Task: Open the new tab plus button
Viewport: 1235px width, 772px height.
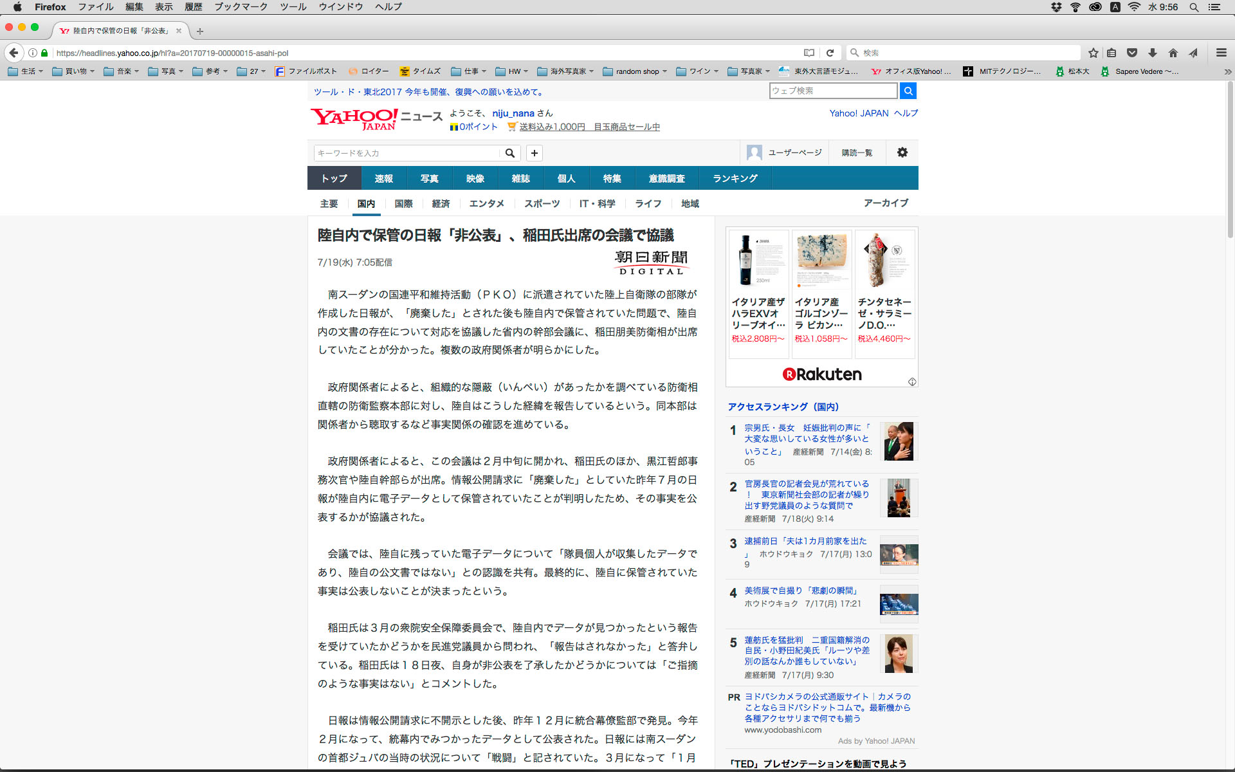Action: coord(200,31)
